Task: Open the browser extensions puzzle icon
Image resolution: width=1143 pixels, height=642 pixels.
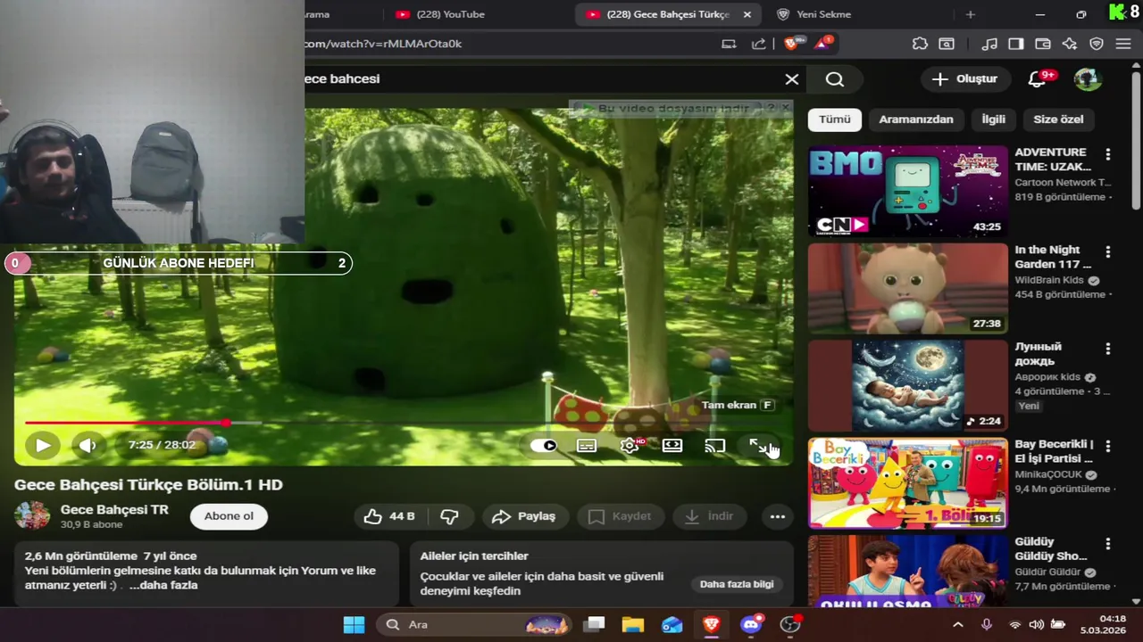Action: pos(920,44)
